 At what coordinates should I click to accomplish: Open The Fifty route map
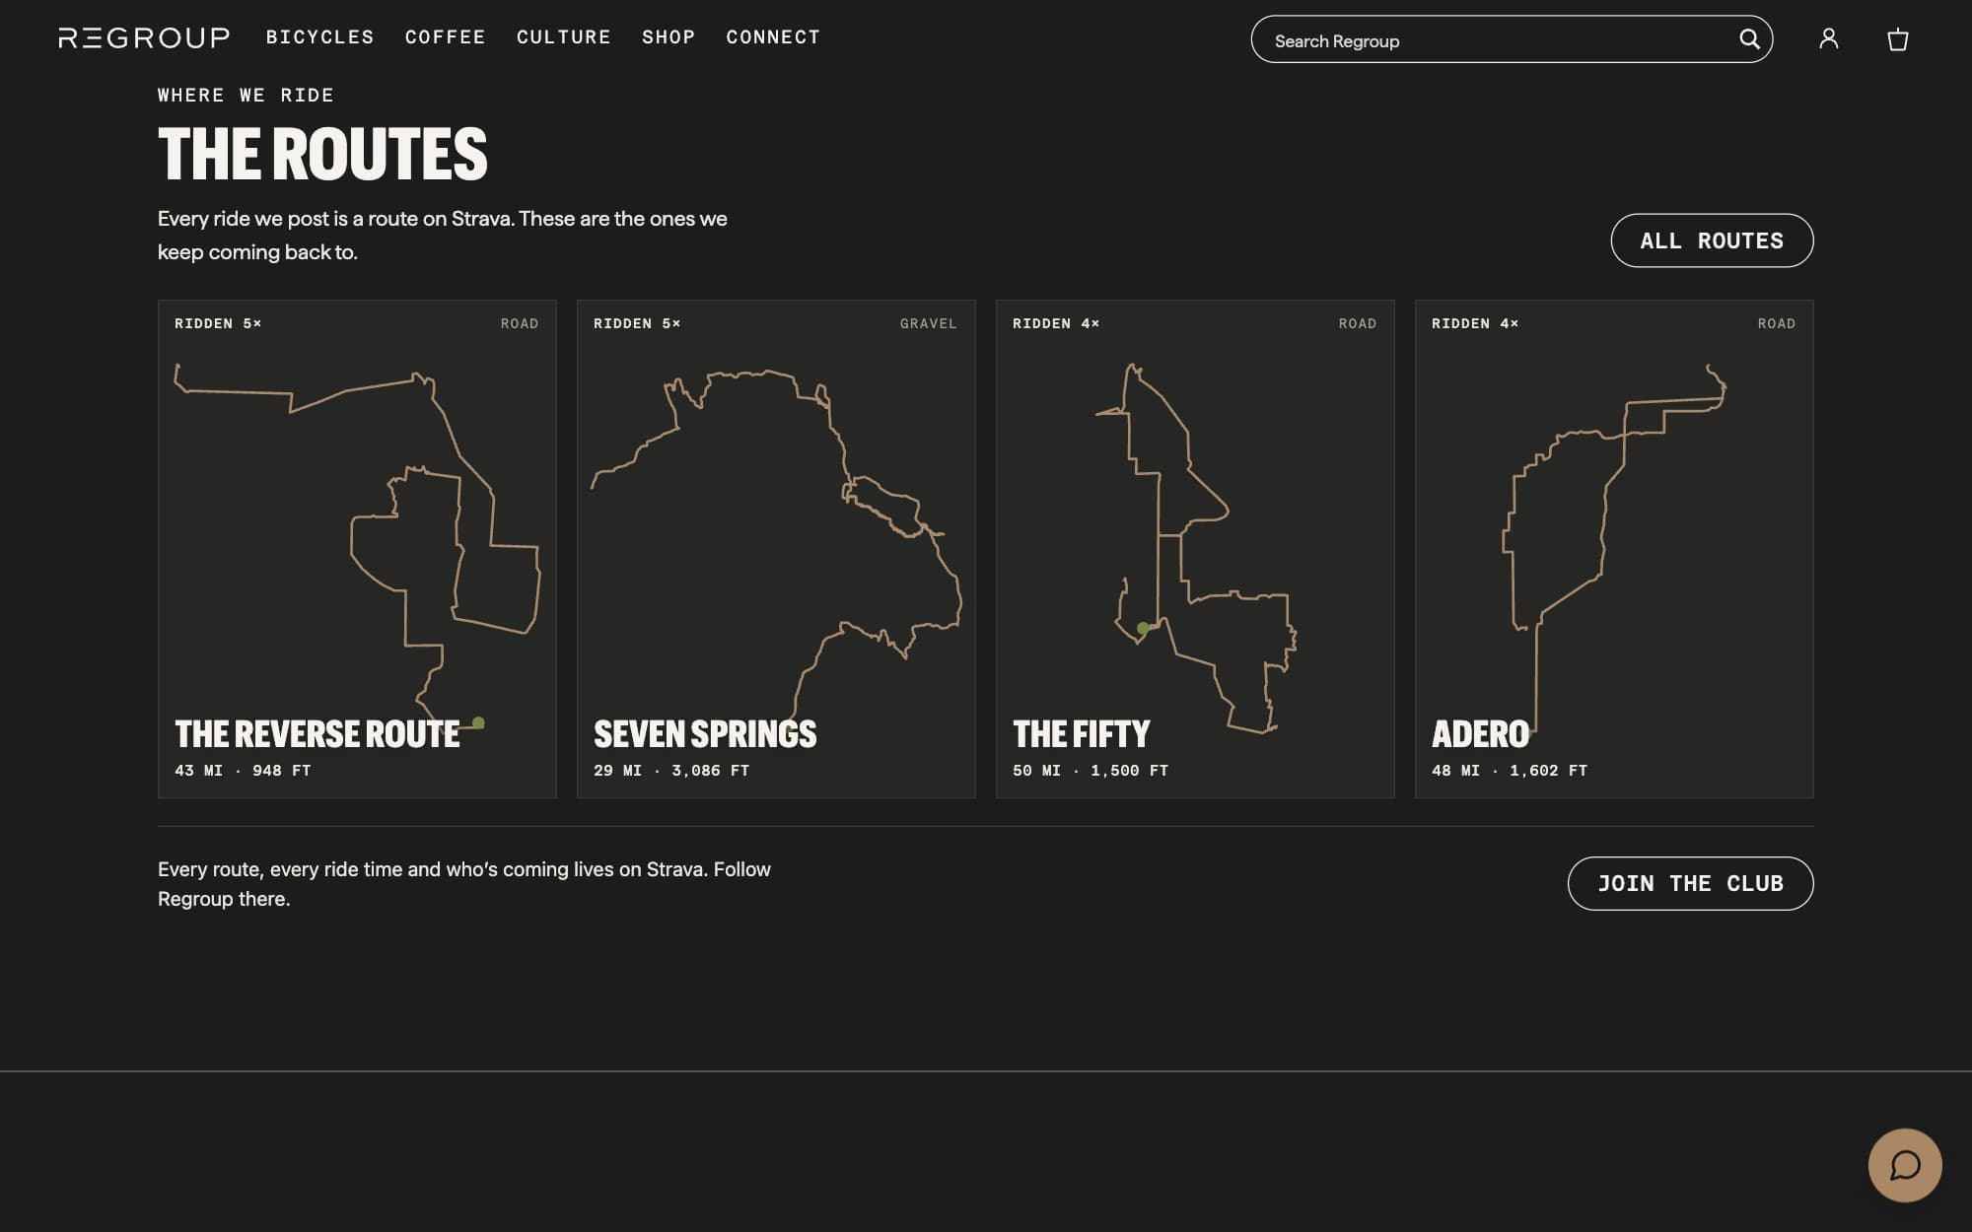[1195, 548]
